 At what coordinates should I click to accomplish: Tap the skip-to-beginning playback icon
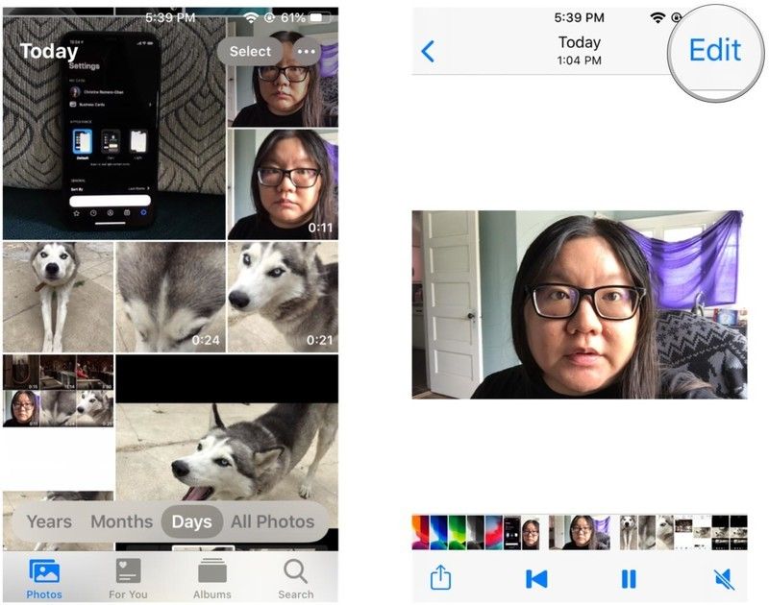pyautogui.click(x=536, y=578)
